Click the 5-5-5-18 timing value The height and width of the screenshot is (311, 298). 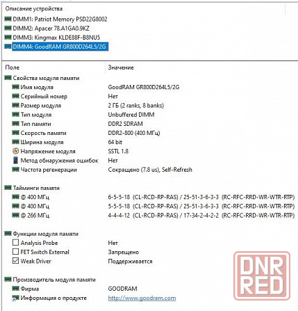pyautogui.click(x=201, y=206)
